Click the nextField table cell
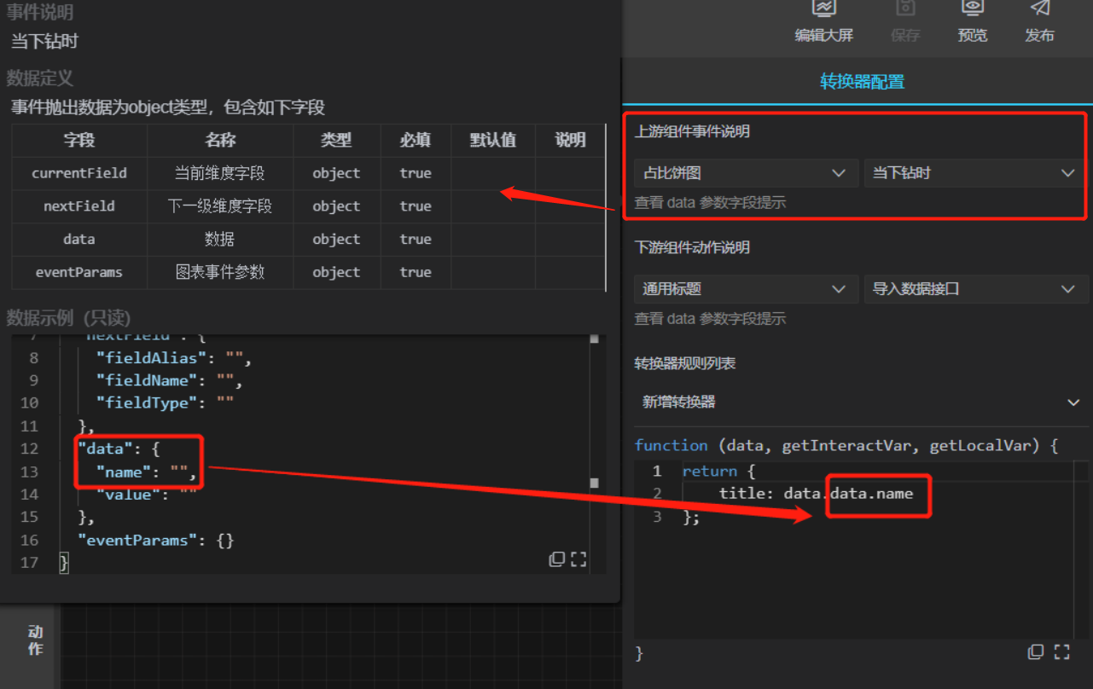 pos(79,206)
